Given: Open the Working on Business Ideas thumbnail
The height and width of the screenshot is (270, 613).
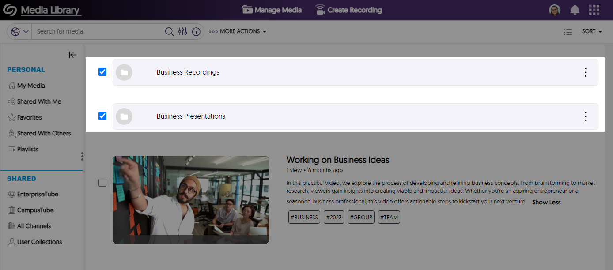Looking at the screenshot, I should click(x=191, y=199).
